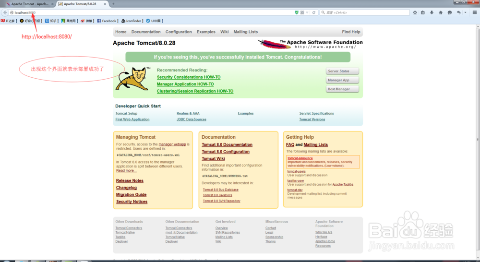The image size is (480, 262).
Task: Open Examples in the Tomcat navigation bar
Action: [206, 32]
